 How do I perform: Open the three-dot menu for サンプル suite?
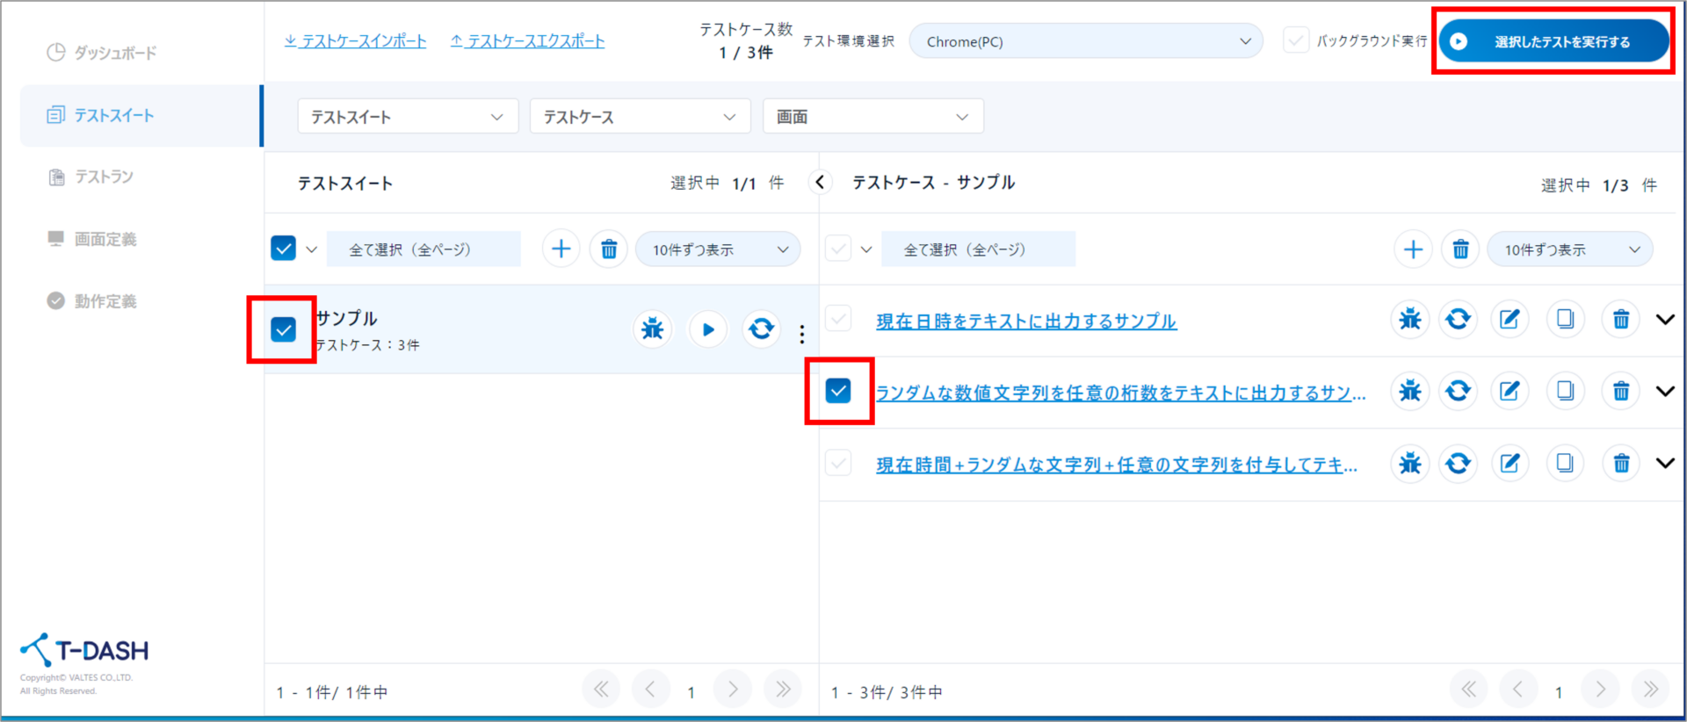click(801, 334)
